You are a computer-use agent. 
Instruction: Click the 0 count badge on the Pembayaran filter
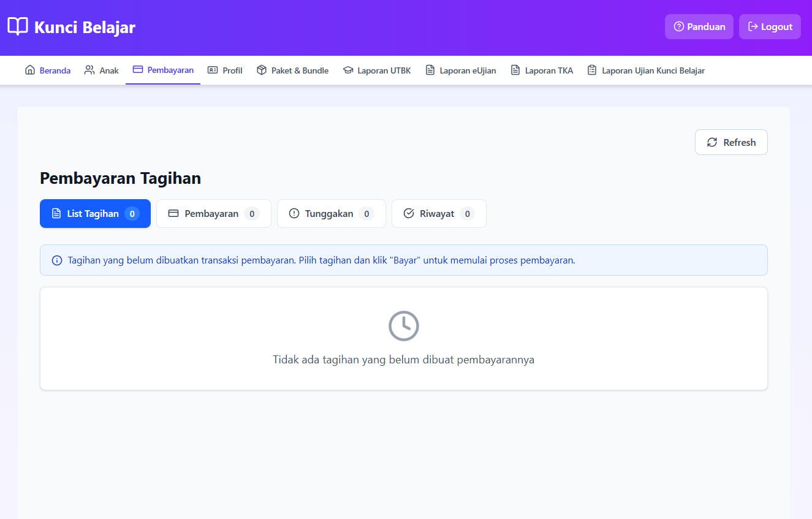click(252, 213)
